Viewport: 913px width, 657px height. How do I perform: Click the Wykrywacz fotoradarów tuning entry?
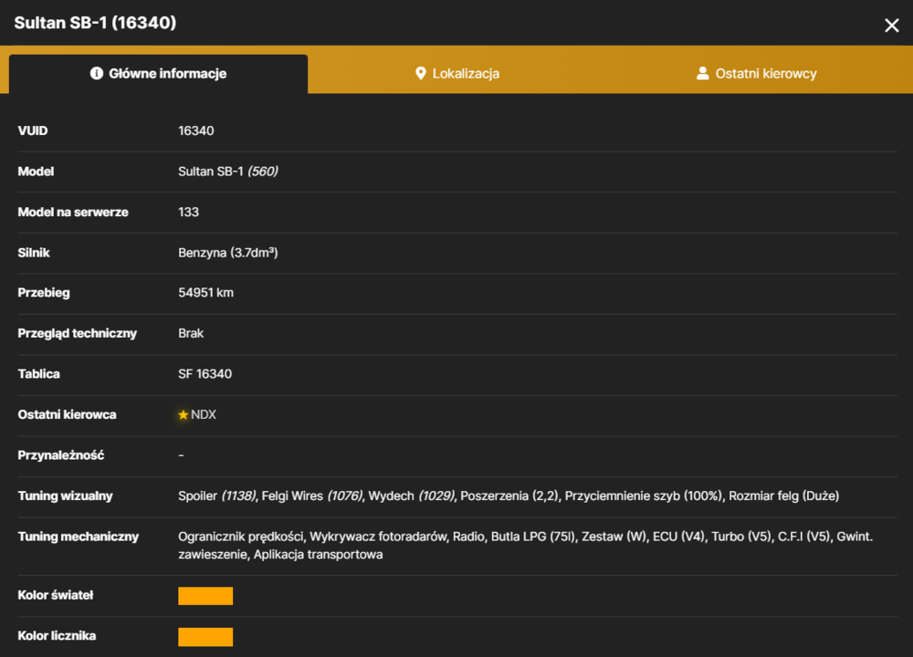coord(378,537)
